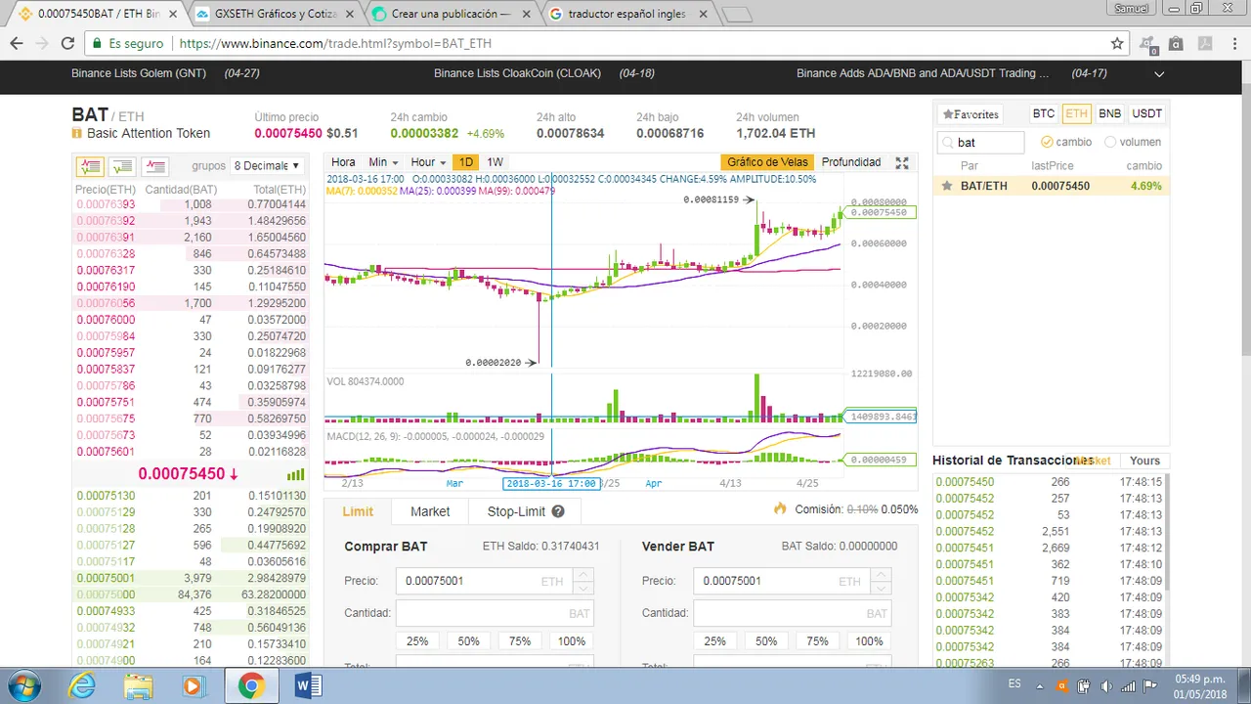The width and height of the screenshot is (1251, 704).
Task: Select USDT market filter
Action: click(x=1146, y=113)
